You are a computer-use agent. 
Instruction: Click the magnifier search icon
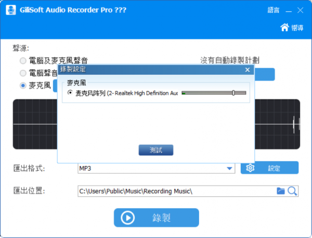point(292,191)
